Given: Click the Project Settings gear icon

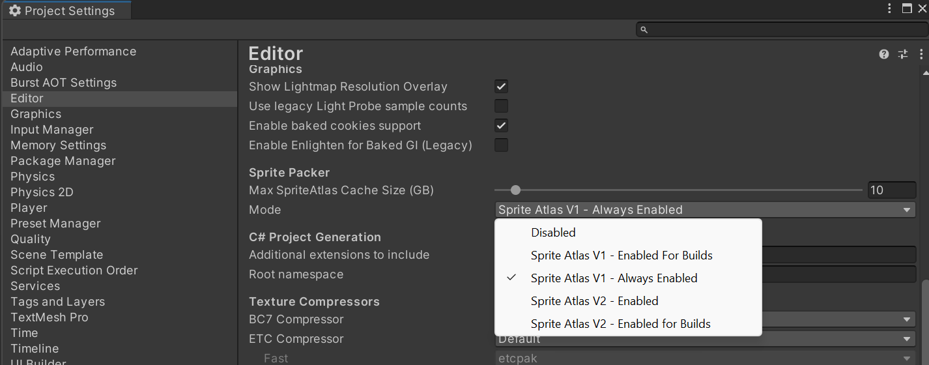Looking at the screenshot, I should tap(14, 11).
